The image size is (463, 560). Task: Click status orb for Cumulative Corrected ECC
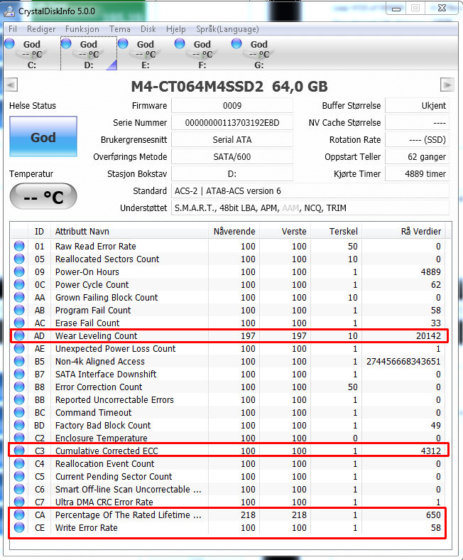click(x=19, y=451)
